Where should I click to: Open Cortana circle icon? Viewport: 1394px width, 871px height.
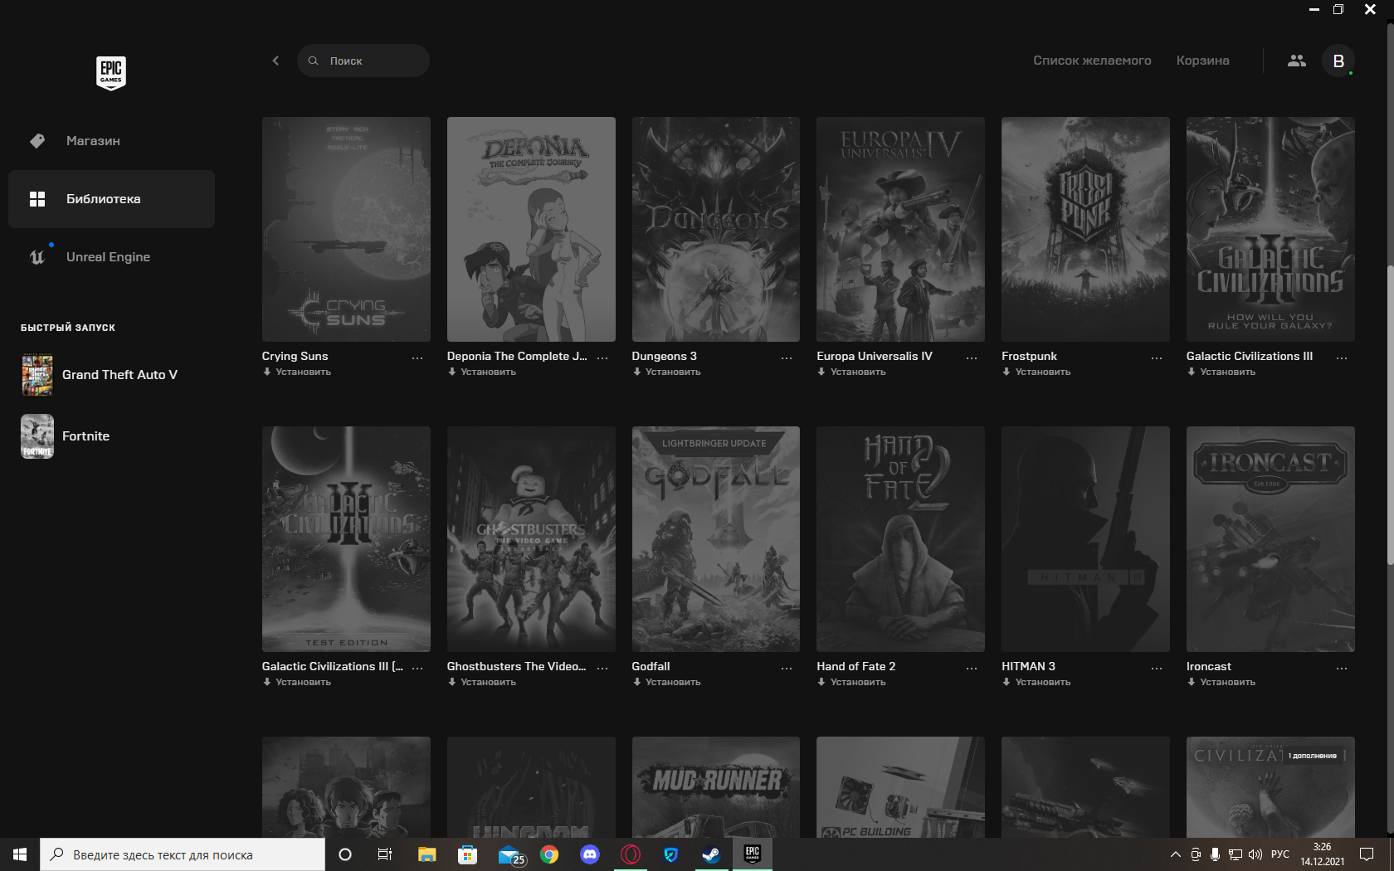345,854
